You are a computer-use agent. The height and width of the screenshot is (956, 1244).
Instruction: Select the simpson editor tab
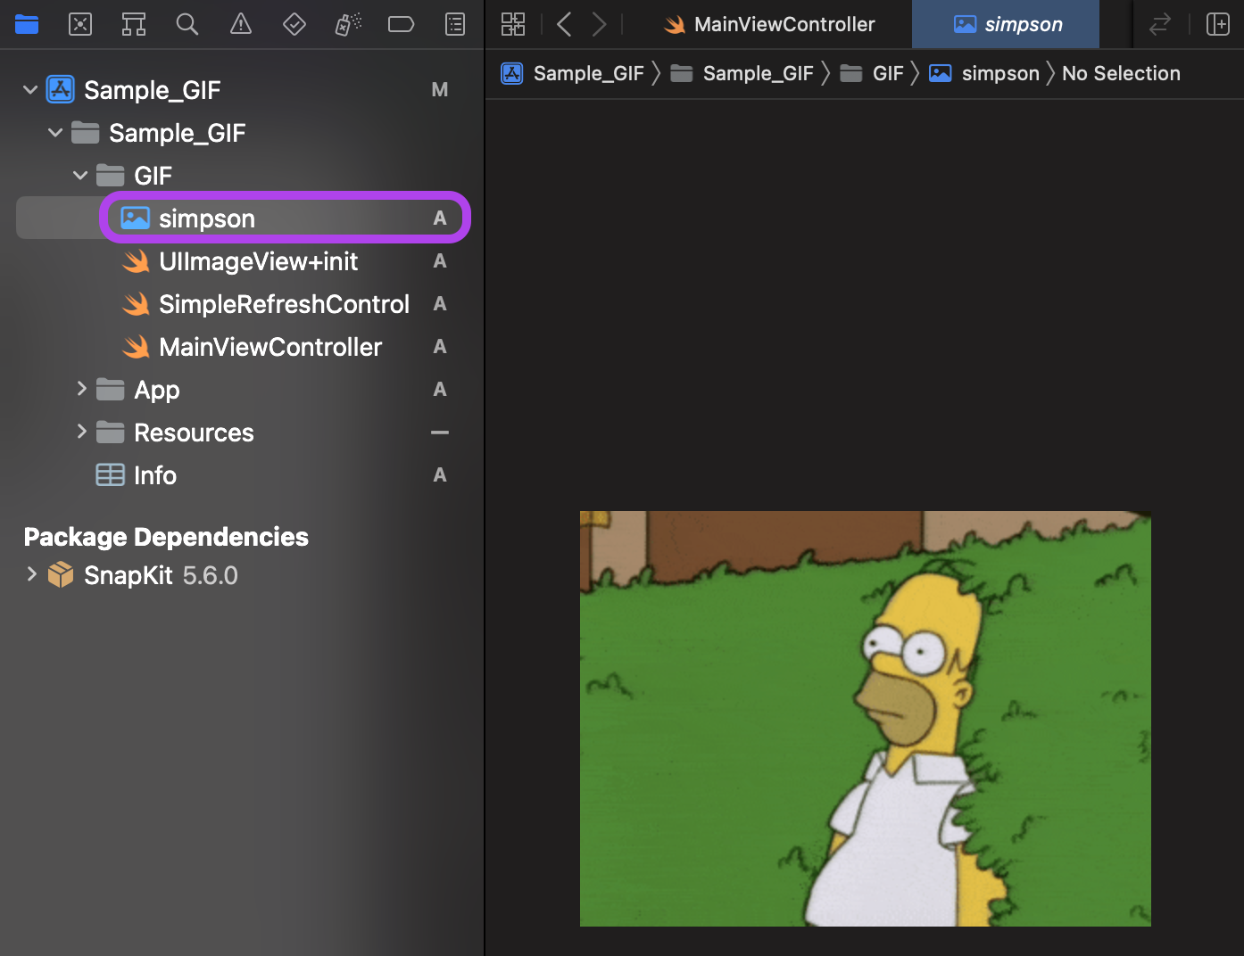1006,24
